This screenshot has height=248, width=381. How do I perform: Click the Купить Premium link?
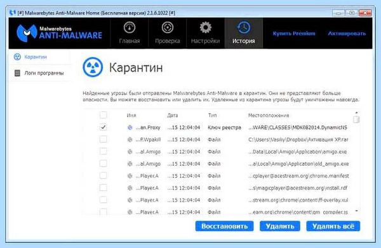[294, 34]
